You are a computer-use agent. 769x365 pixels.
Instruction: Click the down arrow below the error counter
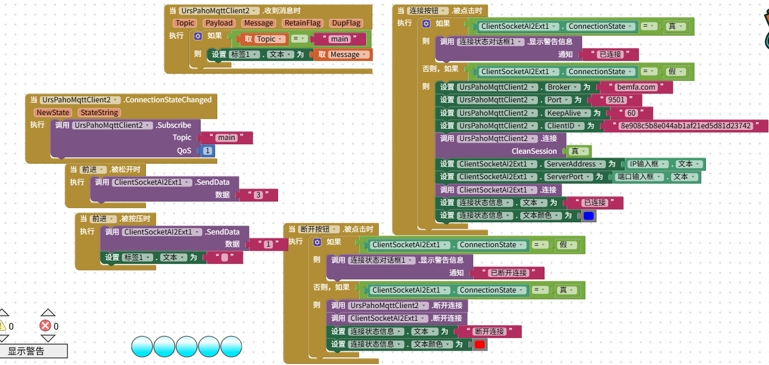48,338
